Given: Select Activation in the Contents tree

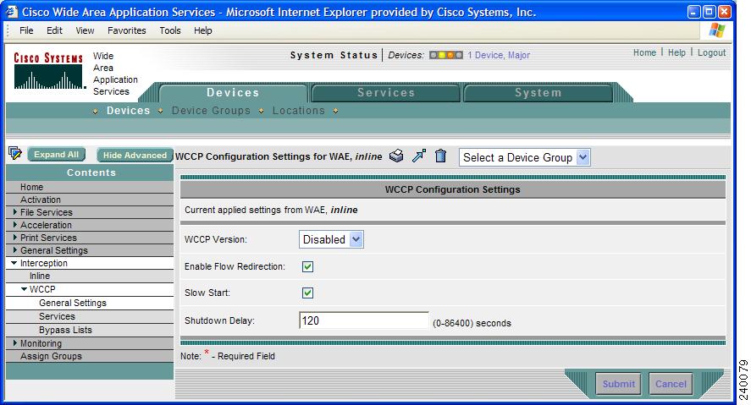Looking at the screenshot, I should coord(41,200).
